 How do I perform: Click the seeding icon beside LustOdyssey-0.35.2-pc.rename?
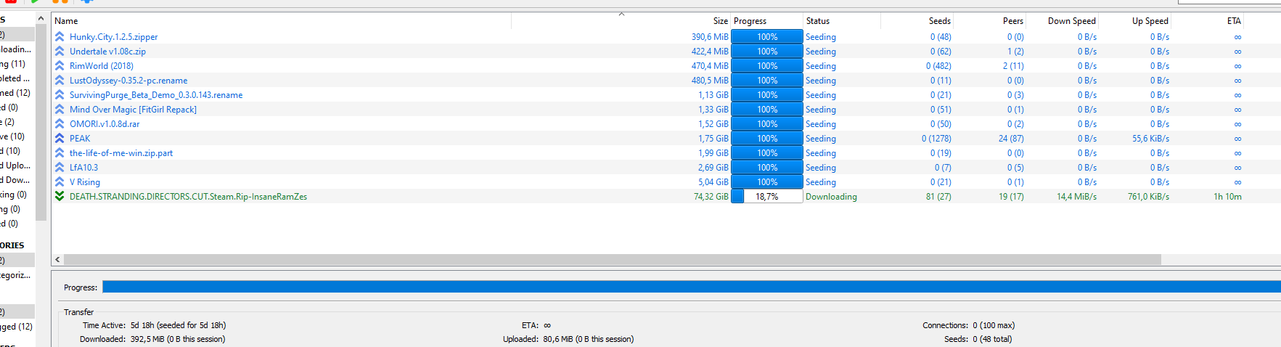pyautogui.click(x=60, y=80)
